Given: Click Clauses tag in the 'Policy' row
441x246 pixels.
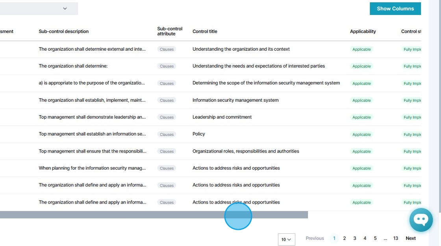Looking at the screenshot, I should click(x=167, y=134).
